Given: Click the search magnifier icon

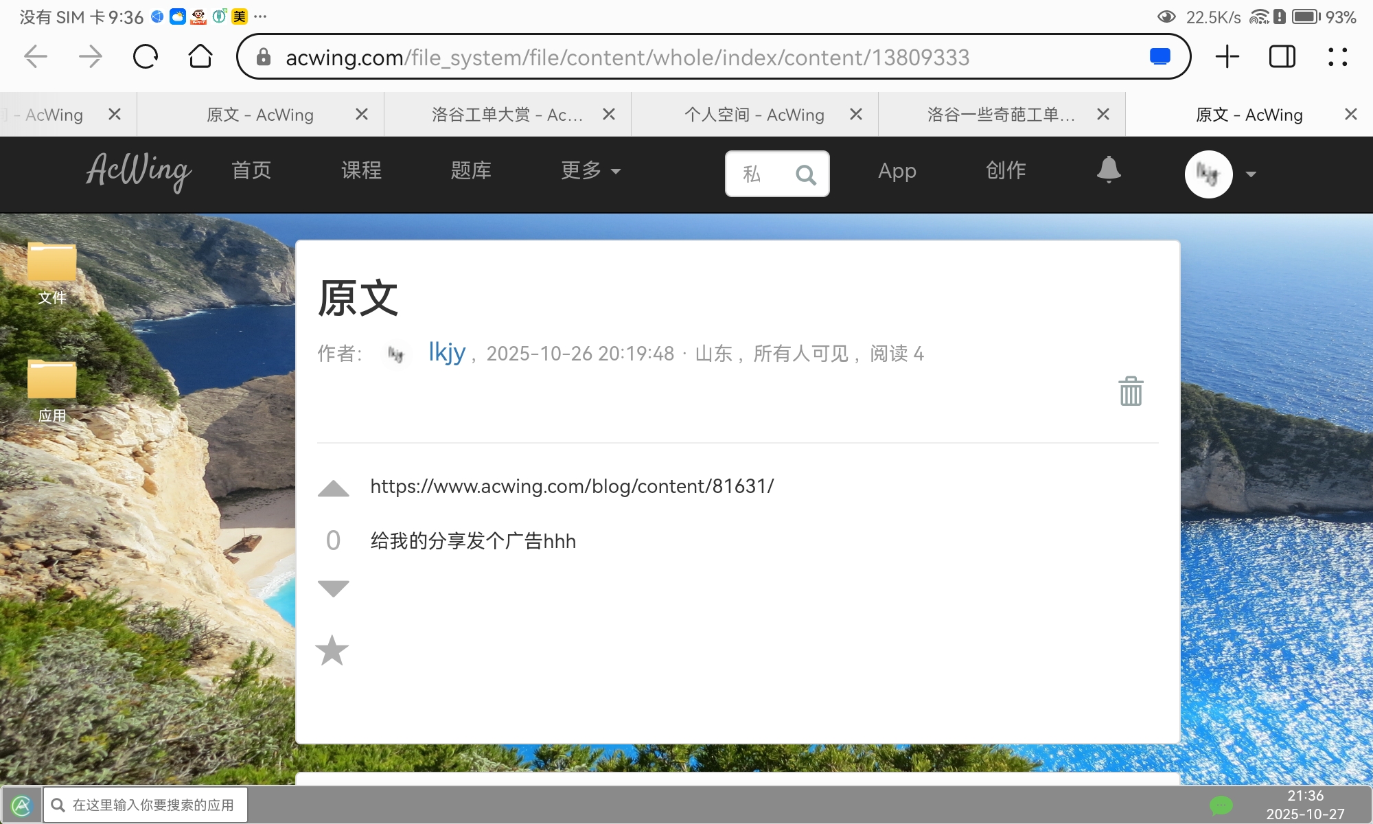Looking at the screenshot, I should (805, 175).
